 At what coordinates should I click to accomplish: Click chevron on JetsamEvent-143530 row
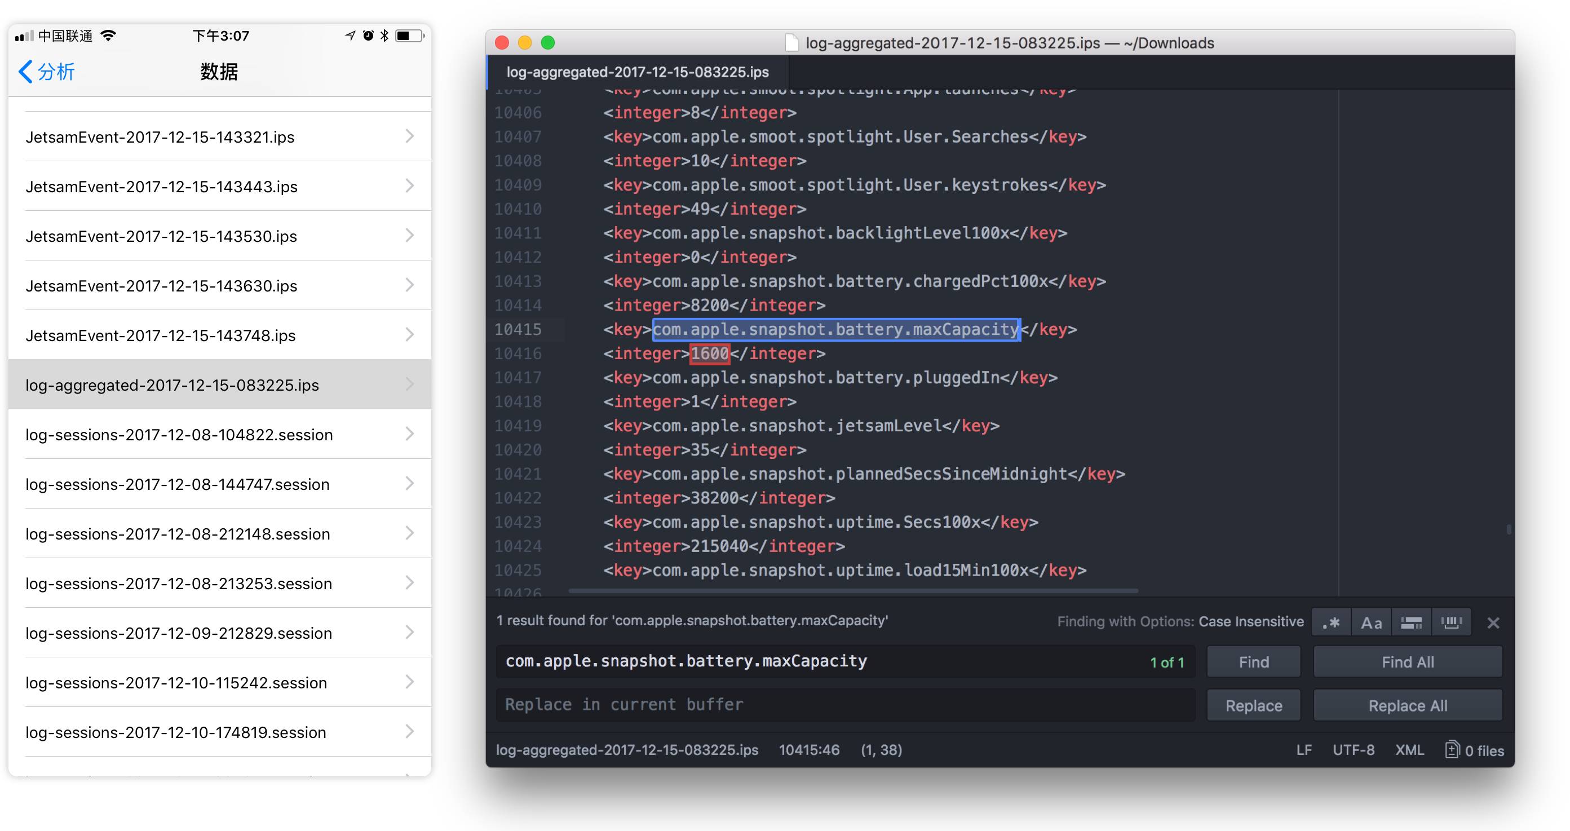point(410,235)
